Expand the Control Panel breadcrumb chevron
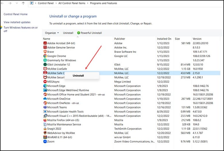This screenshot has width=224, height=151. click(56, 3)
